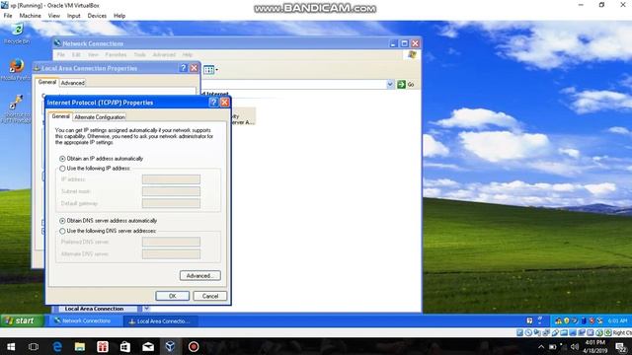Image resolution: width=632 pixels, height=355 pixels.
Task: Open the Advanced menu in Network Connections
Action: (164, 54)
